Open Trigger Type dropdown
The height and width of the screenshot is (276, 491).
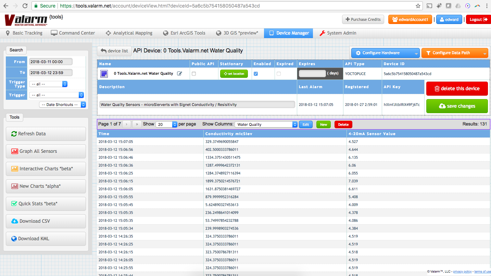coord(48,84)
